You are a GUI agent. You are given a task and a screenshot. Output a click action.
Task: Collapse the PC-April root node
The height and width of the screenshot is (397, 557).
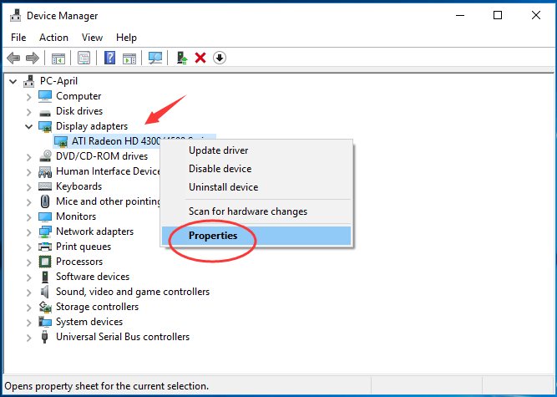click(x=13, y=81)
